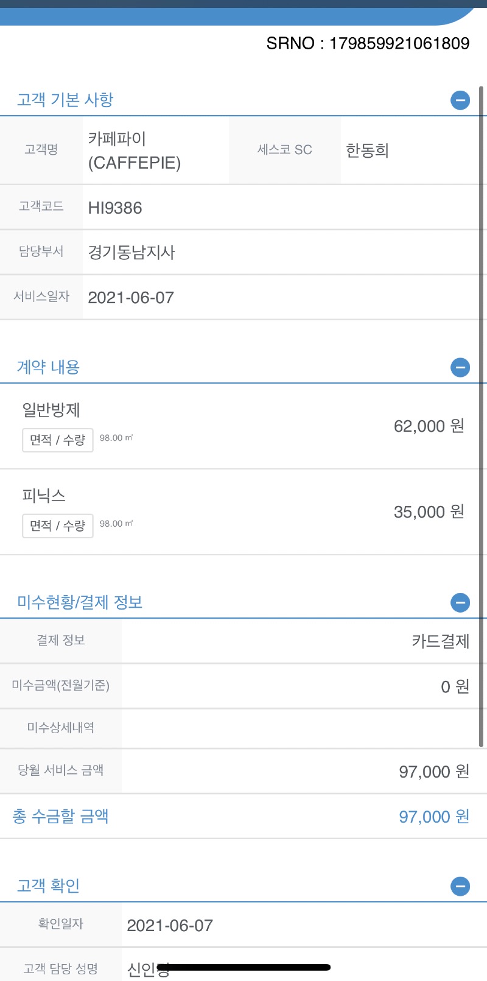Collapse the 고객 기본 사항 section

(x=460, y=100)
